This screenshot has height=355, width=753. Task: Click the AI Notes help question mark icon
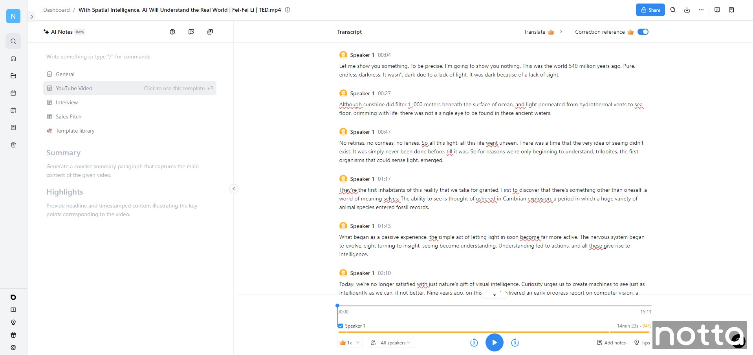(172, 32)
